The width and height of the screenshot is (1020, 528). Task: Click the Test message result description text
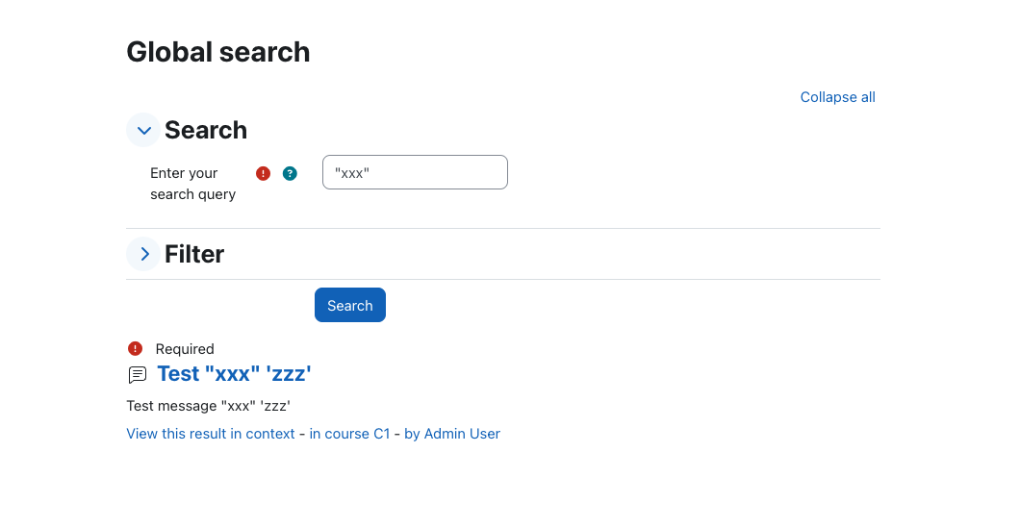208,406
